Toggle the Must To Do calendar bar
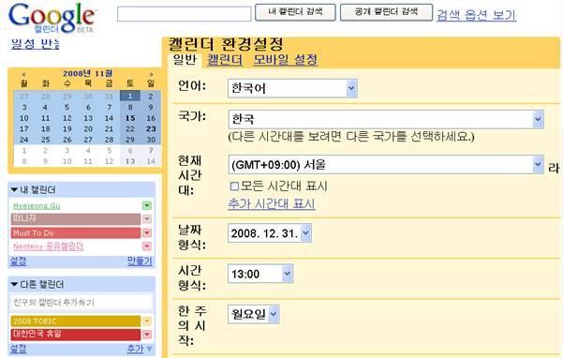The width and height of the screenshot is (563, 358). click(75, 232)
